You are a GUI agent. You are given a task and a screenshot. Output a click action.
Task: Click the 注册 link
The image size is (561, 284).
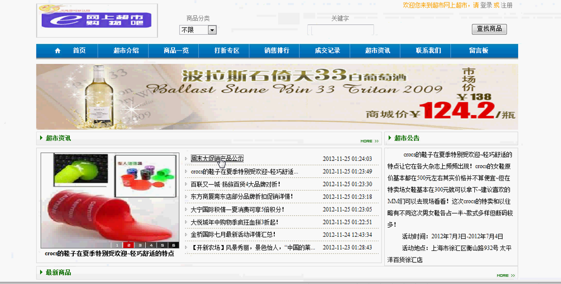pyautogui.click(x=507, y=5)
